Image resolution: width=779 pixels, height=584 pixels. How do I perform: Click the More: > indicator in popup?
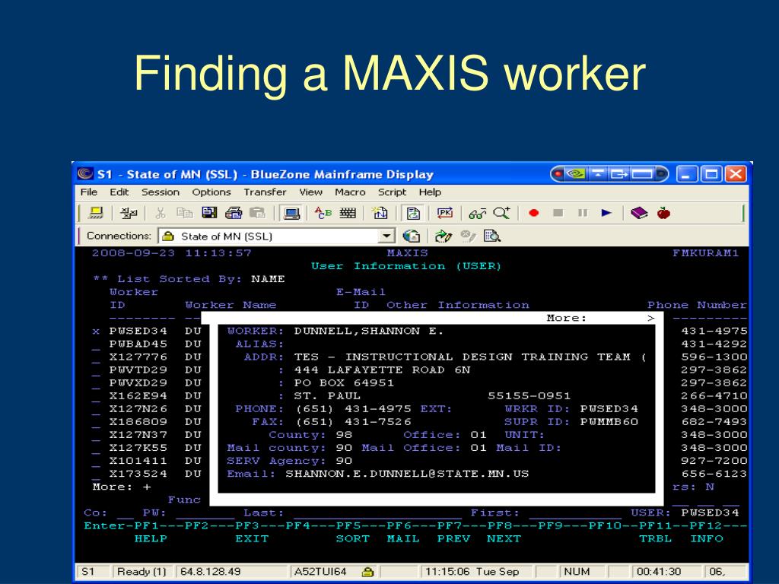pos(601,318)
